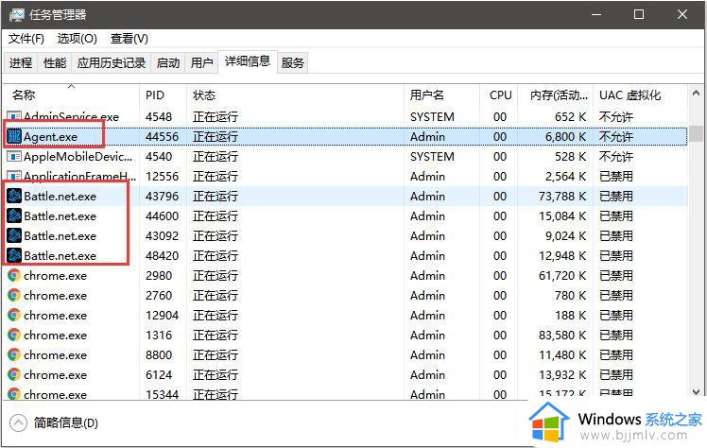Screen dimensions: 707x448
Task: Click memory value 12,948 K
Action: click(562, 256)
